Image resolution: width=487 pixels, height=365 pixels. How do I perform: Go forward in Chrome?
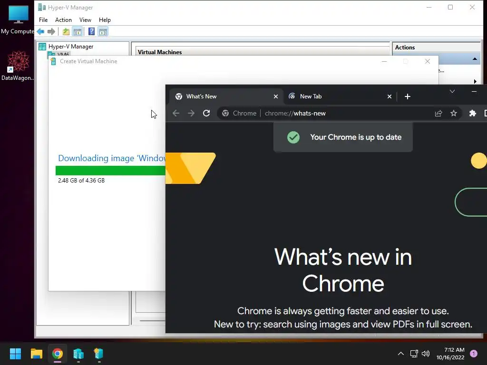point(191,113)
